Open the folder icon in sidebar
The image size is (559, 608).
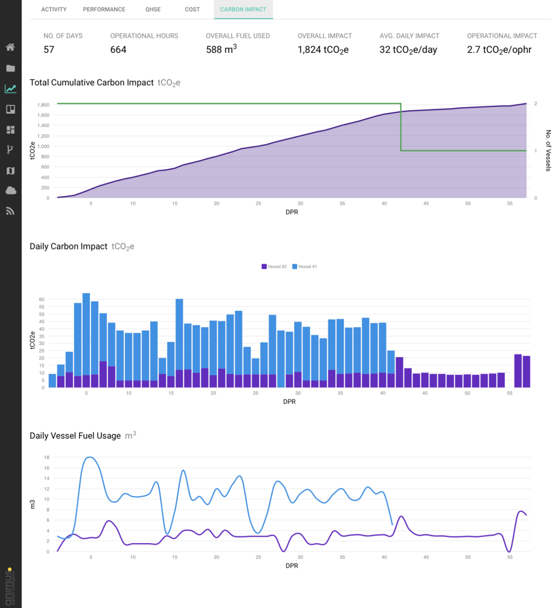pyautogui.click(x=10, y=68)
